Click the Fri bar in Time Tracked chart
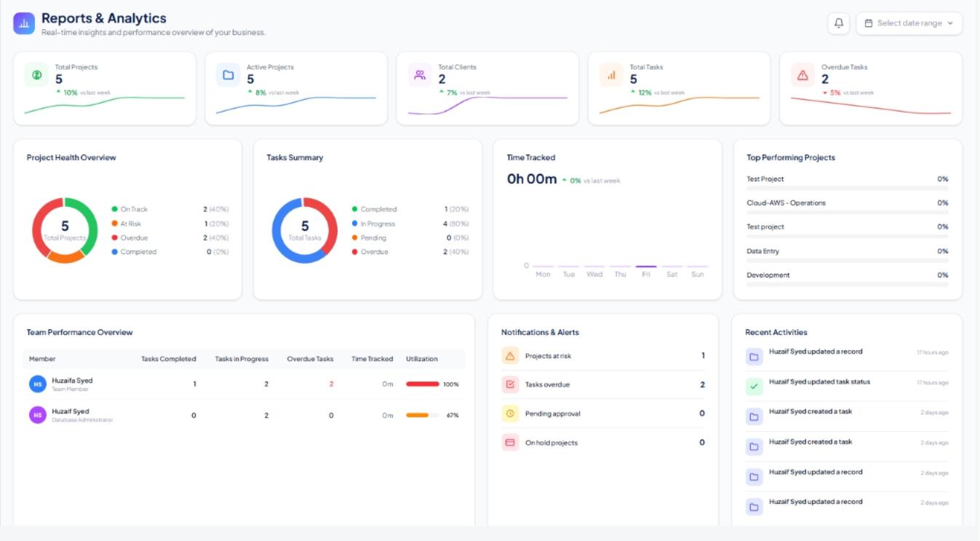The width and height of the screenshot is (980, 541). (x=646, y=266)
